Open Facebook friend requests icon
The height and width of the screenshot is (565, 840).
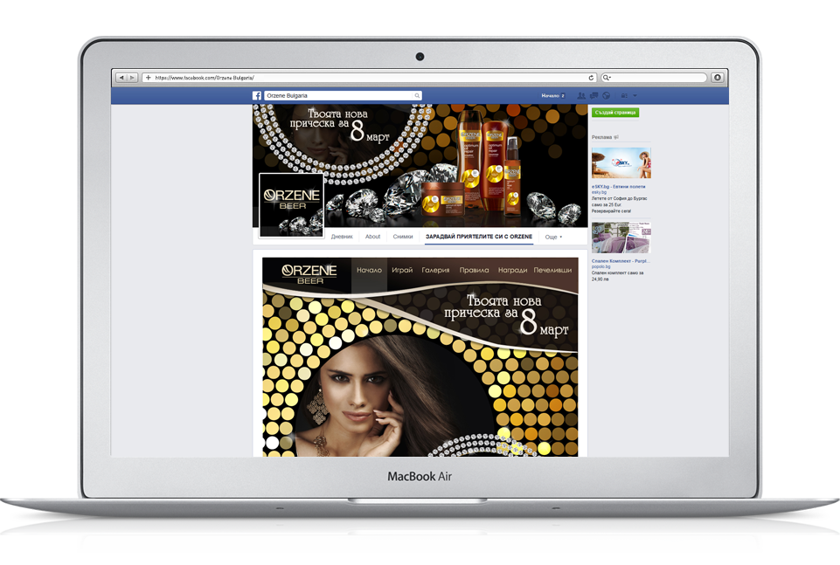coord(581,96)
